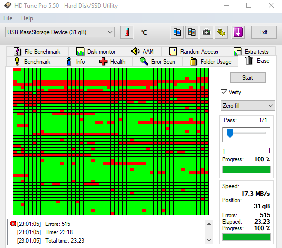Click the overall progress bar at bottom

[246, 237]
